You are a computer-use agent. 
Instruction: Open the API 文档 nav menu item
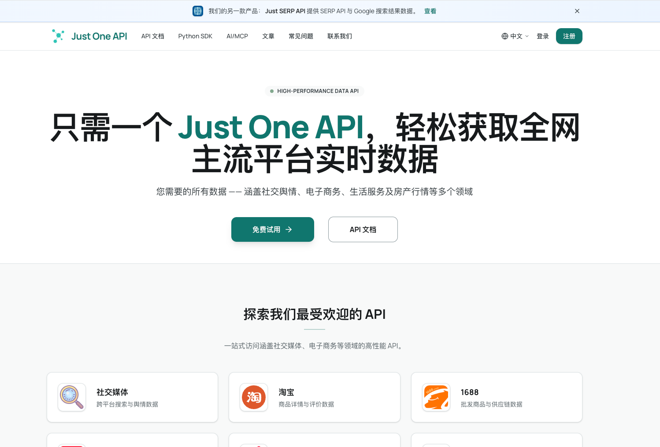pyautogui.click(x=152, y=36)
